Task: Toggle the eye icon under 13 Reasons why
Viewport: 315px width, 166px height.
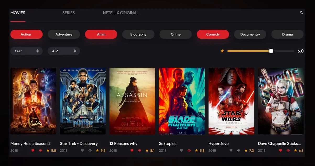Action: (x=140, y=151)
